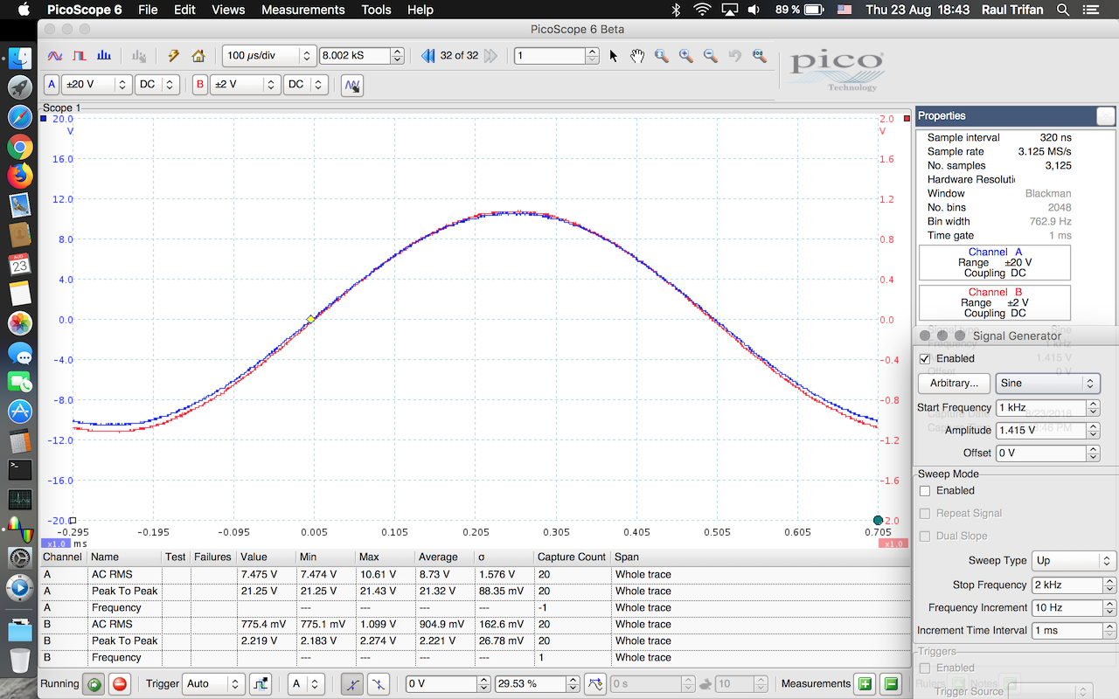Click Channel B Peak To Peak measurement row
Screen dimensions: 1119x699
(475, 641)
